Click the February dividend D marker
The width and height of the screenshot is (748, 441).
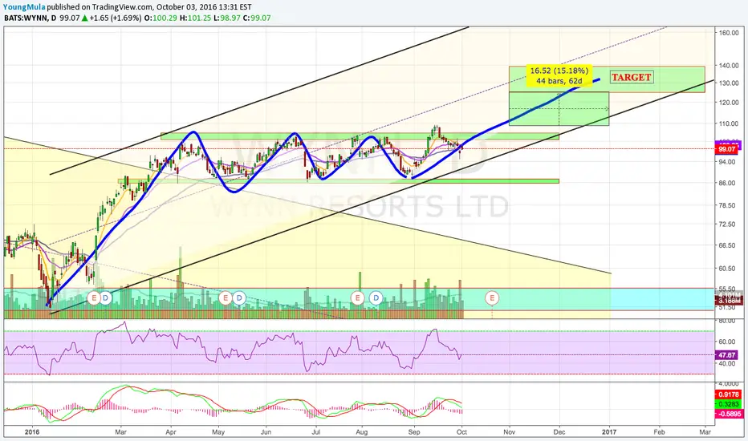105,298
